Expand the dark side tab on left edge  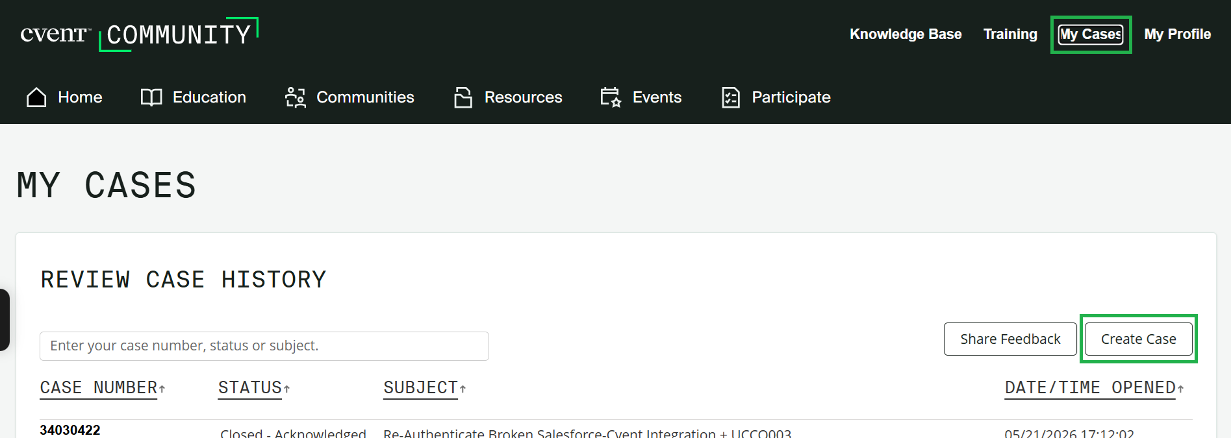5,320
